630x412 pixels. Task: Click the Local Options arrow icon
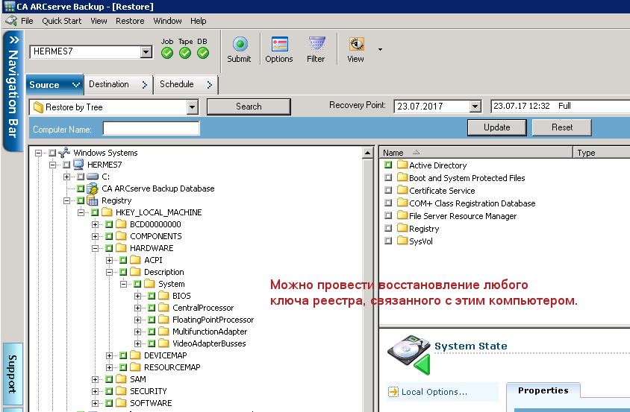(x=393, y=392)
